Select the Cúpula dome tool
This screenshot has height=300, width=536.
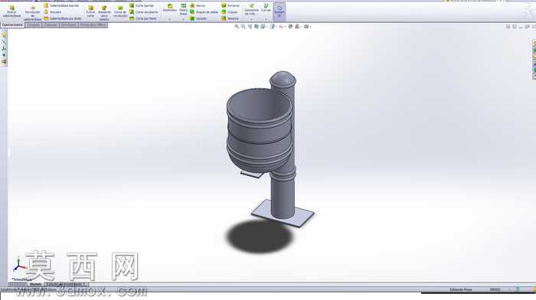coord(230,12)
